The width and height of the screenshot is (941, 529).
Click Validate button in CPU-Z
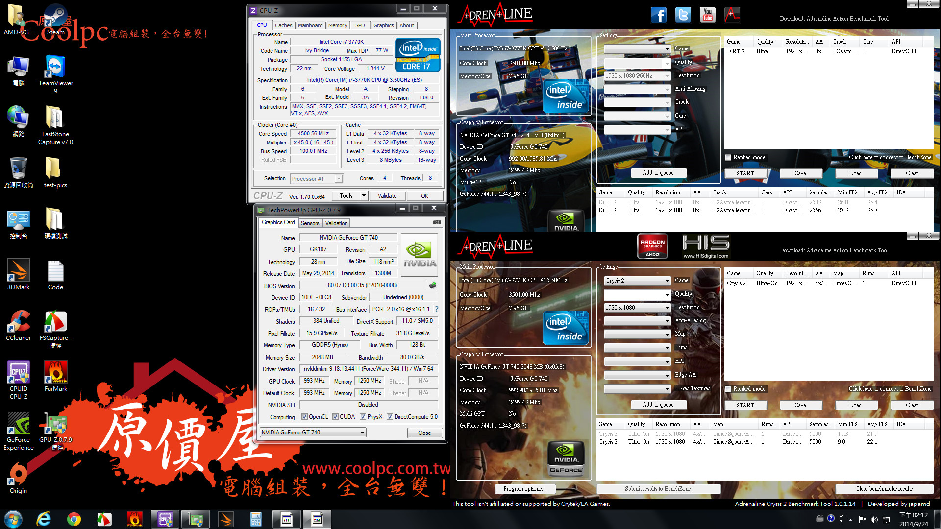[387, 196]
